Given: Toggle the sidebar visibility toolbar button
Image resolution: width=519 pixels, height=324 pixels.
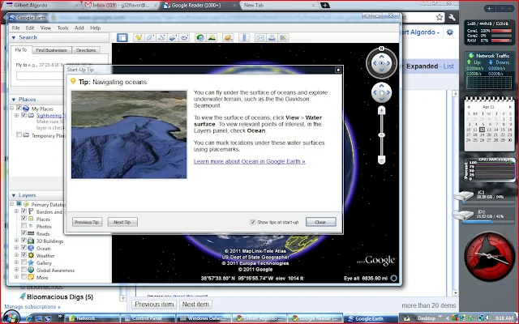Looking at the screenshot, I should (x=122, y=38).
